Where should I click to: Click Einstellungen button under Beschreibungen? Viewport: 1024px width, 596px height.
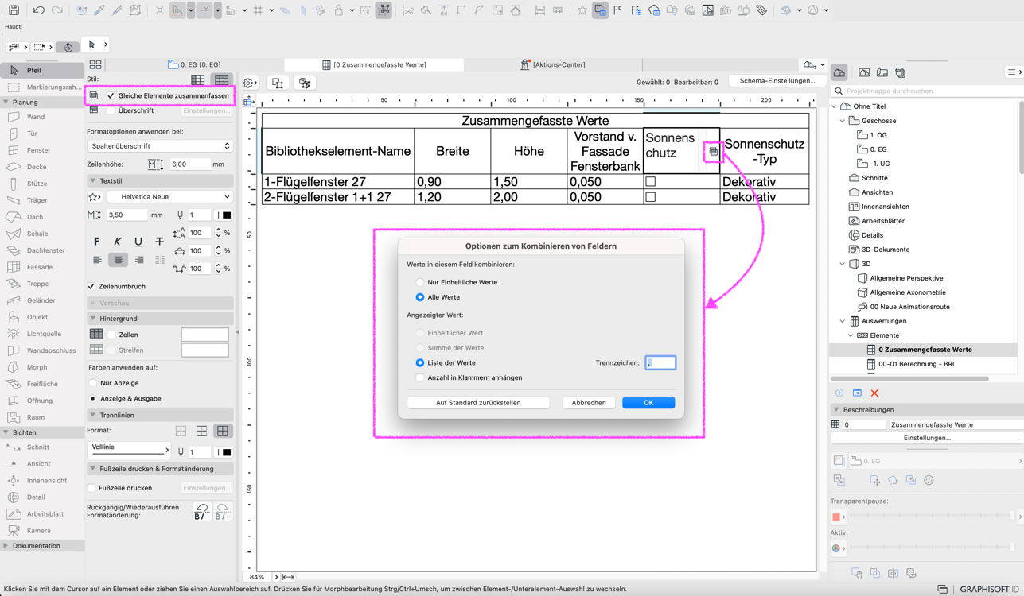[x=927, y=438]
